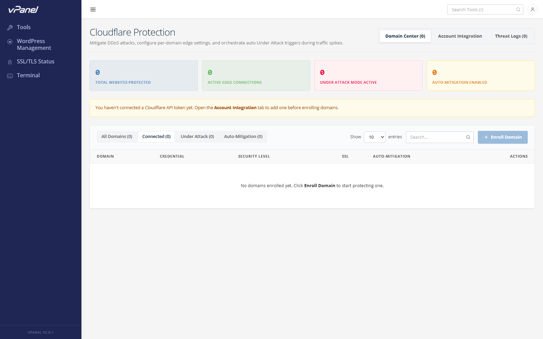Image resolution: width=543 pixels, height=339 pixels.
Task: Sort by SECURITY LEVEL column header
Action: click(x=254, y=156)
